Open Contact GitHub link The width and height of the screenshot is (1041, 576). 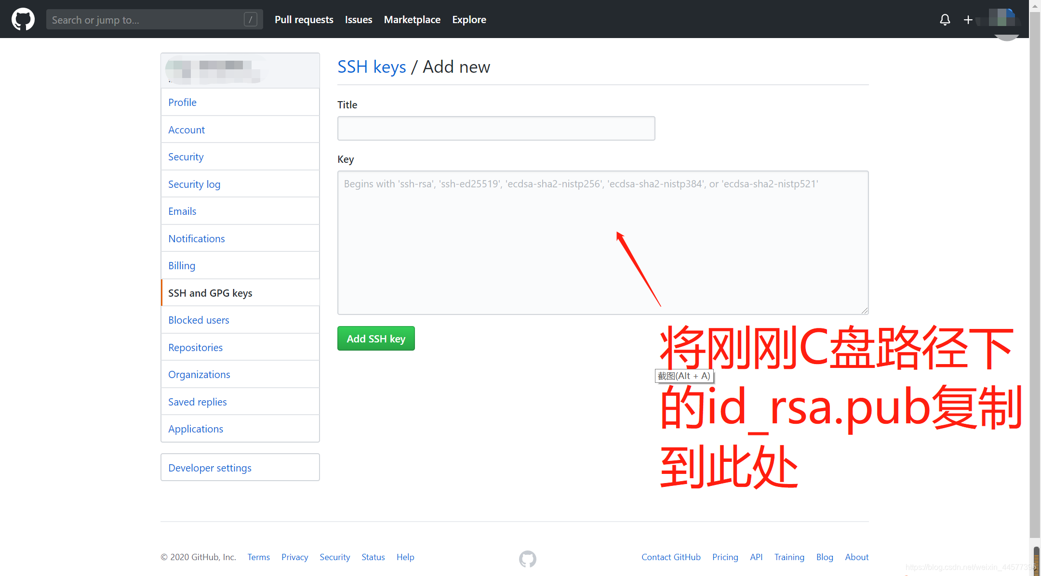click(671, 557)
